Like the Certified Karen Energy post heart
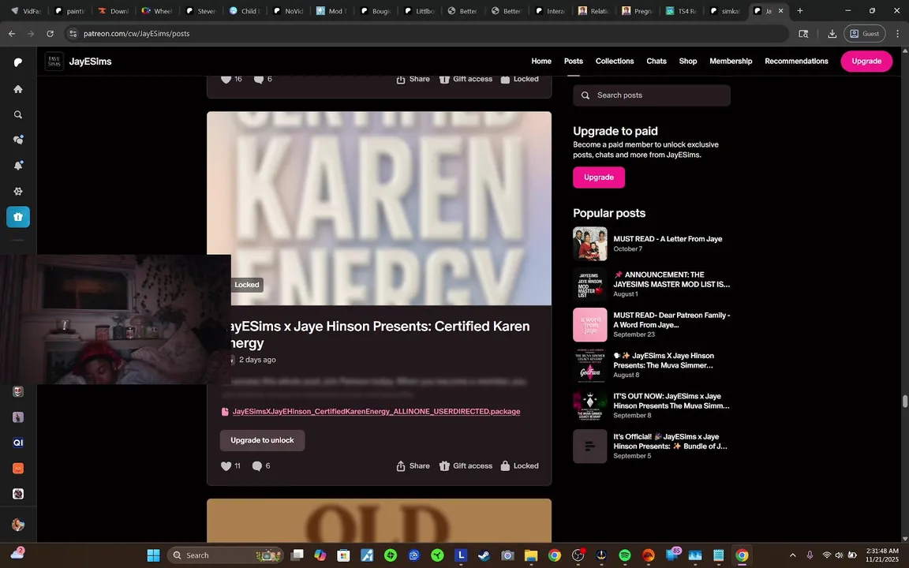This screenshot has width=909, height=568. pyautogui.click(x=226, y=466)
